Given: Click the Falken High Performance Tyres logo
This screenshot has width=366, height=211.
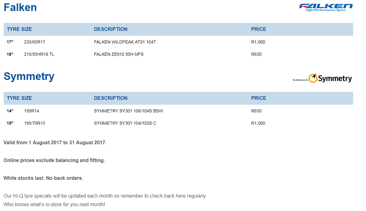Looking at the screenshot, I should click(x=326, y=7).
